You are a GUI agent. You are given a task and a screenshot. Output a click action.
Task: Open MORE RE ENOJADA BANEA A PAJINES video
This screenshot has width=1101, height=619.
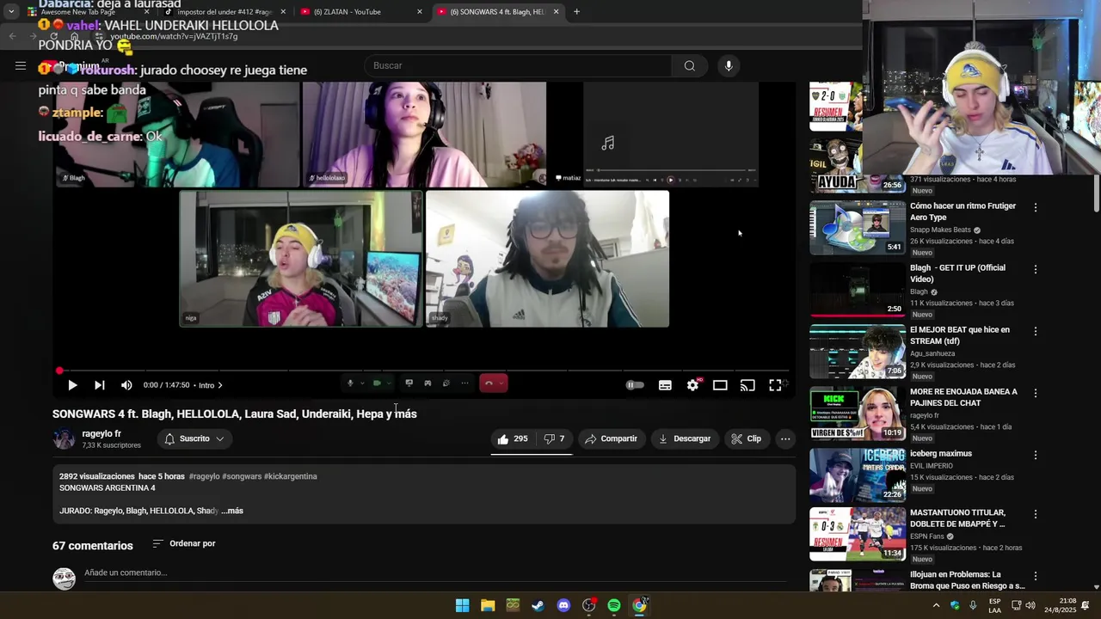[x=963, y=397]
